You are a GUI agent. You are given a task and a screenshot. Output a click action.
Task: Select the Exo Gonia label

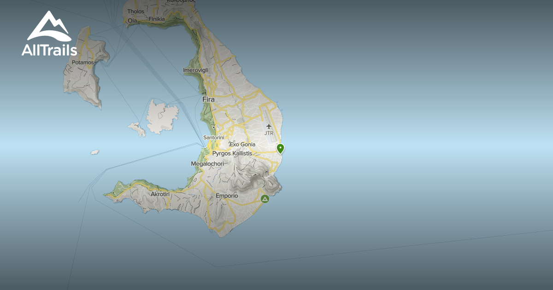coord(243,145)
